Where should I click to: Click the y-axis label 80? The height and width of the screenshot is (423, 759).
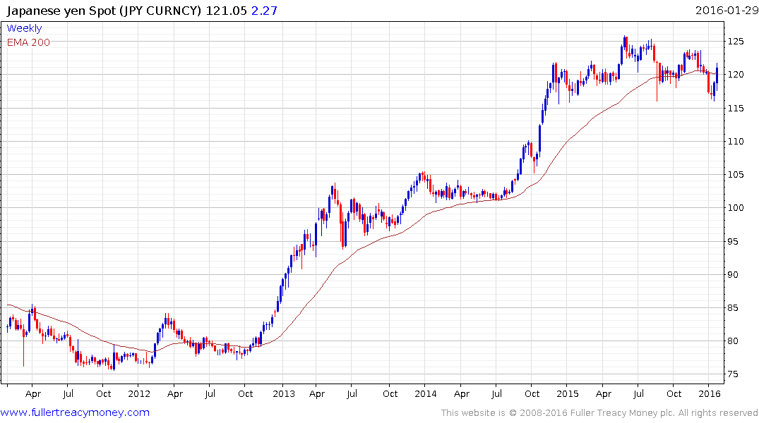tap(733, 341)
